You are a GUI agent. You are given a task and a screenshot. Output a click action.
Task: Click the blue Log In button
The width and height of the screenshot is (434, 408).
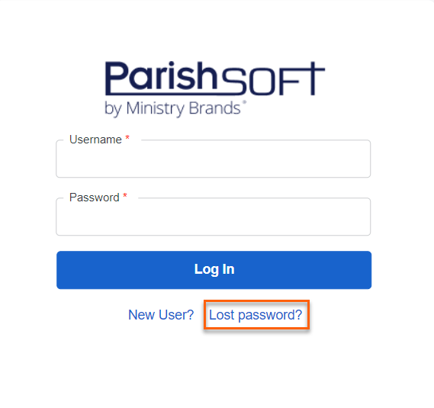pyautogui.click(x=214, y=270)
